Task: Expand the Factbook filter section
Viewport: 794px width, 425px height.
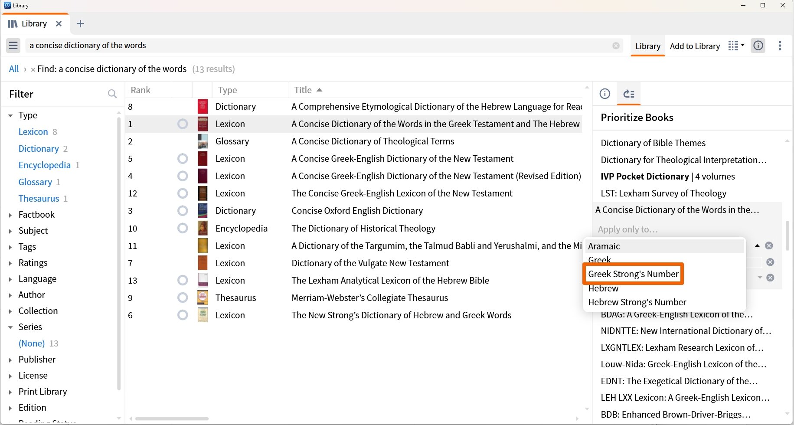Action: (x=10, y=215)
